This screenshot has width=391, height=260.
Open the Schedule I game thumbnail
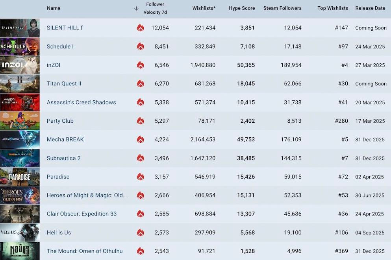coord(20,46)
